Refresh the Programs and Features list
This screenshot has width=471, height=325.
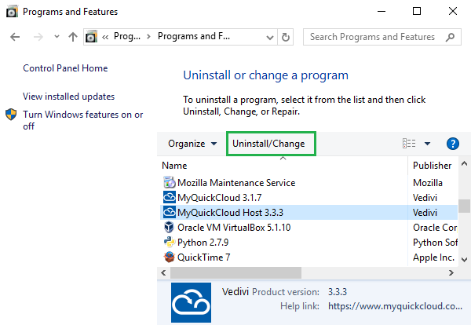click(x=286, y=37)
